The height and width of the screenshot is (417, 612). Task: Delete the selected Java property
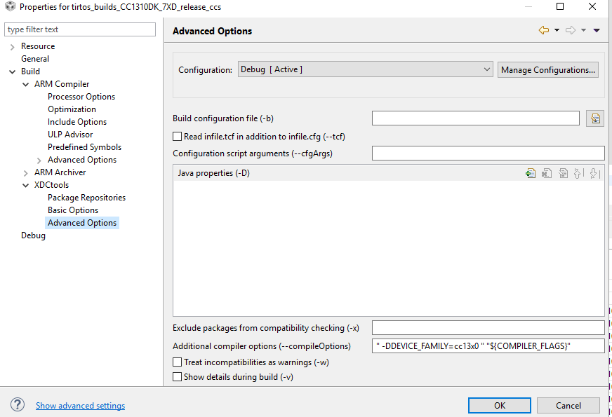[547, 173]
